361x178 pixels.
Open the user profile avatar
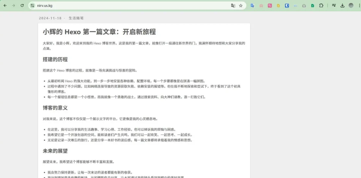coord(351,6)
